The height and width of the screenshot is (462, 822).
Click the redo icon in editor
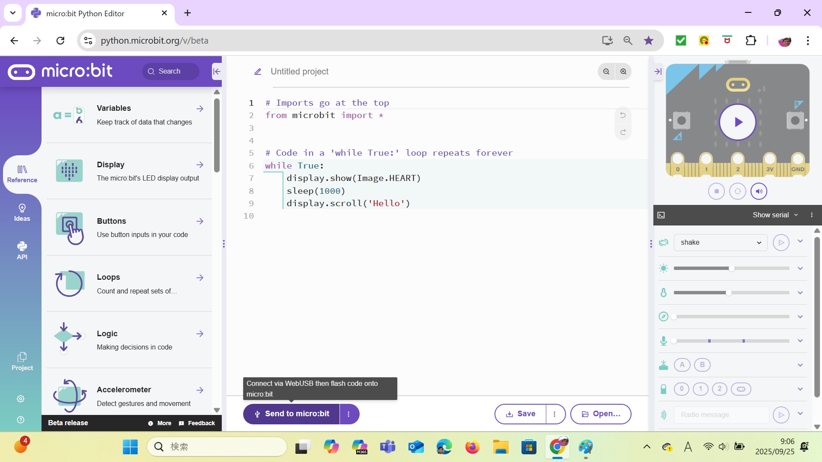[623, 132]
